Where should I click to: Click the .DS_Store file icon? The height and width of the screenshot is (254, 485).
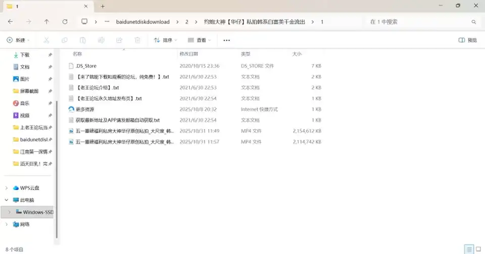tap(71, 66)
